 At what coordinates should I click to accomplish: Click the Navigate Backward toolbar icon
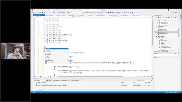click(33, 12)
